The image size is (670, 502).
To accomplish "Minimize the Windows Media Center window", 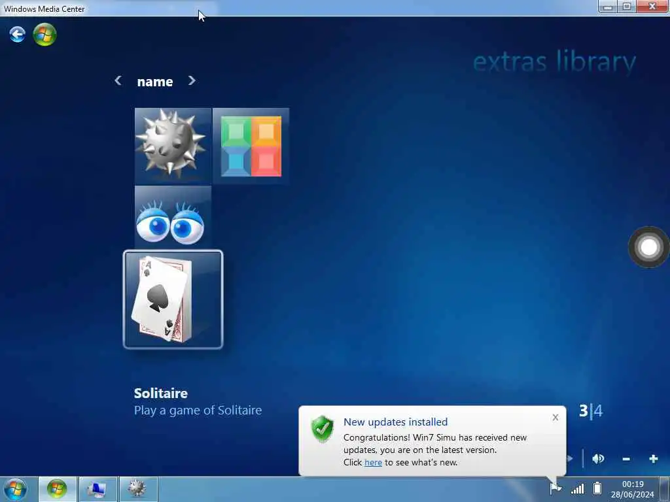I will (608, 7).
